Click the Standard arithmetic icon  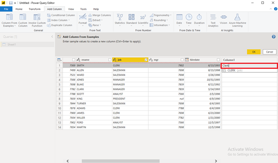tap(131, 17)
